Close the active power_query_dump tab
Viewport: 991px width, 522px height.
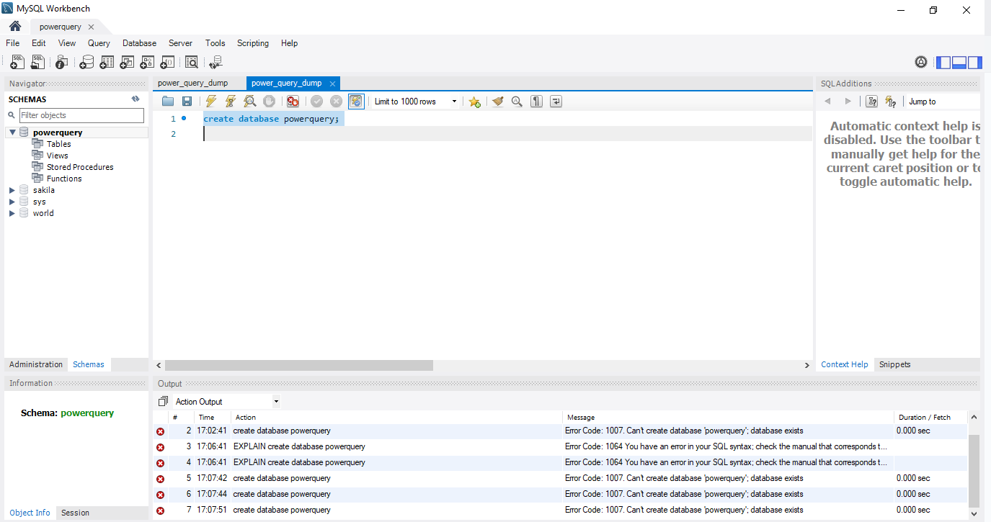[332, 84]
